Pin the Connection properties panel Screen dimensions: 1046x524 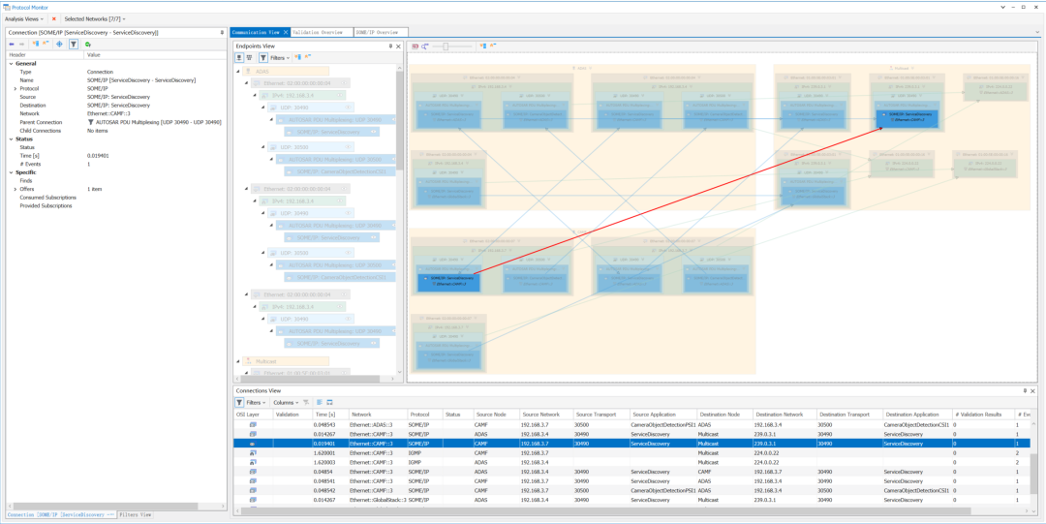[x=222, y=32]
